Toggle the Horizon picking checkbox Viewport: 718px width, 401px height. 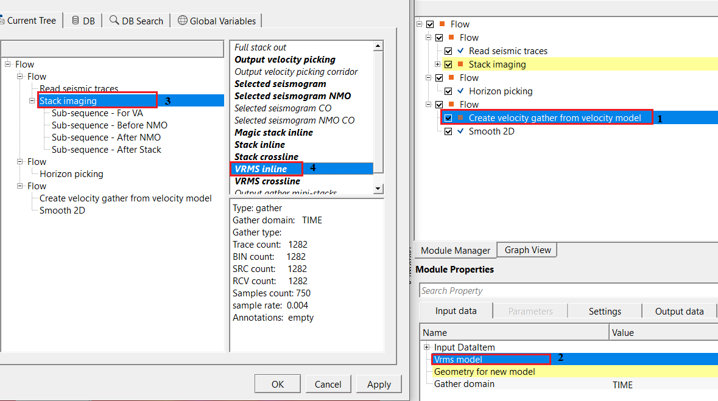point(448,91)
